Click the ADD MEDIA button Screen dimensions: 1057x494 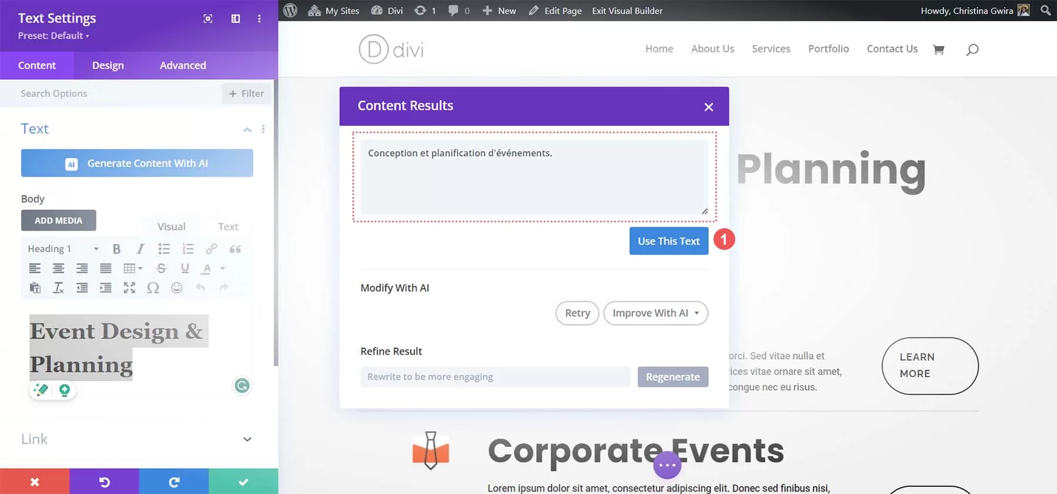59,221
